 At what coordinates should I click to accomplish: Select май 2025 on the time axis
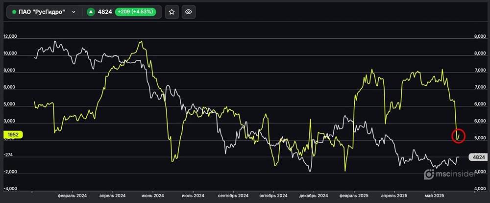click(x=435, y=195)
